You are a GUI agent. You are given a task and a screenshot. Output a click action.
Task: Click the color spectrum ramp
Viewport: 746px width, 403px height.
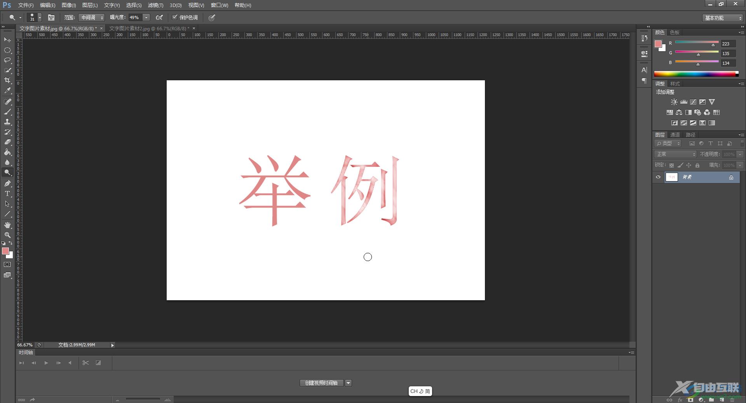coord(696,74)
